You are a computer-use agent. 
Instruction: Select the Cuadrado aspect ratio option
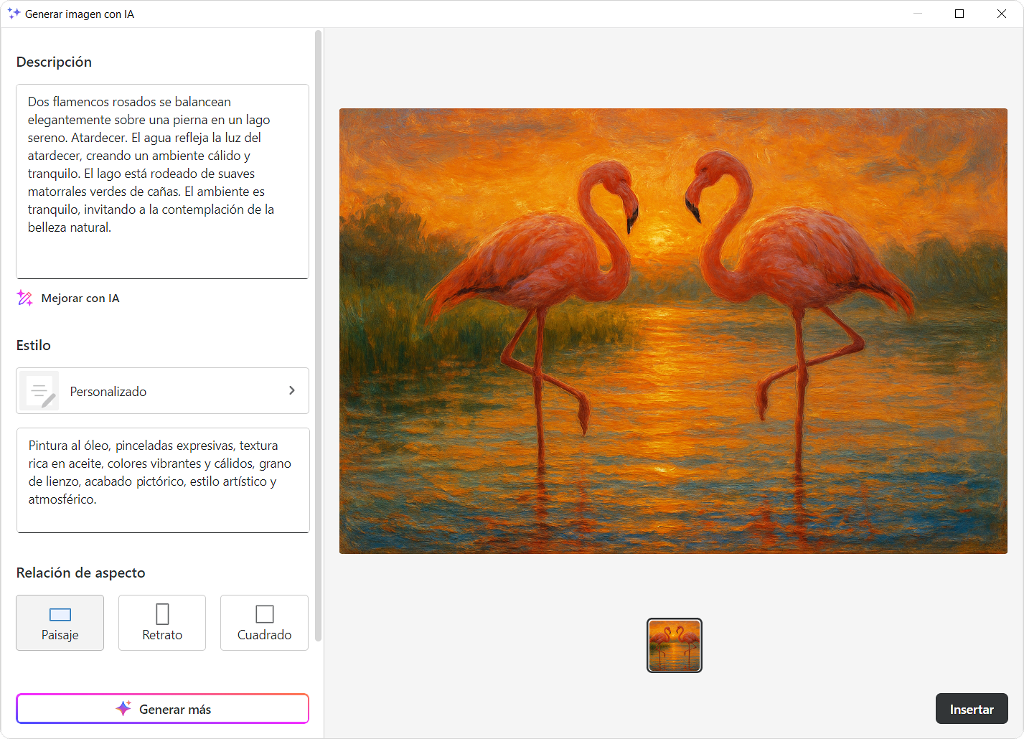(265, 623)
